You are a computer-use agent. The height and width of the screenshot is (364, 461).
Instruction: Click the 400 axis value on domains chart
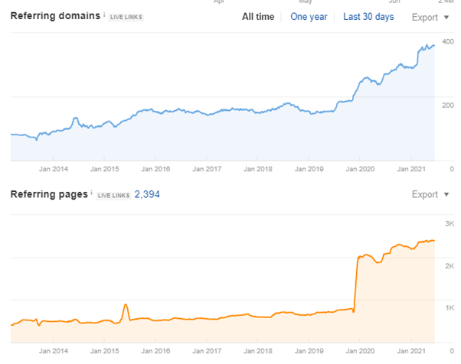448,42
